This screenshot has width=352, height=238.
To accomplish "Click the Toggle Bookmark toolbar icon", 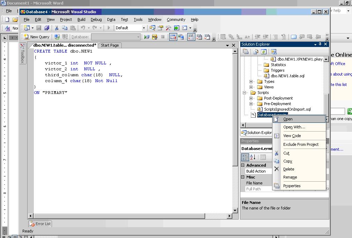I will pos(294,37).
